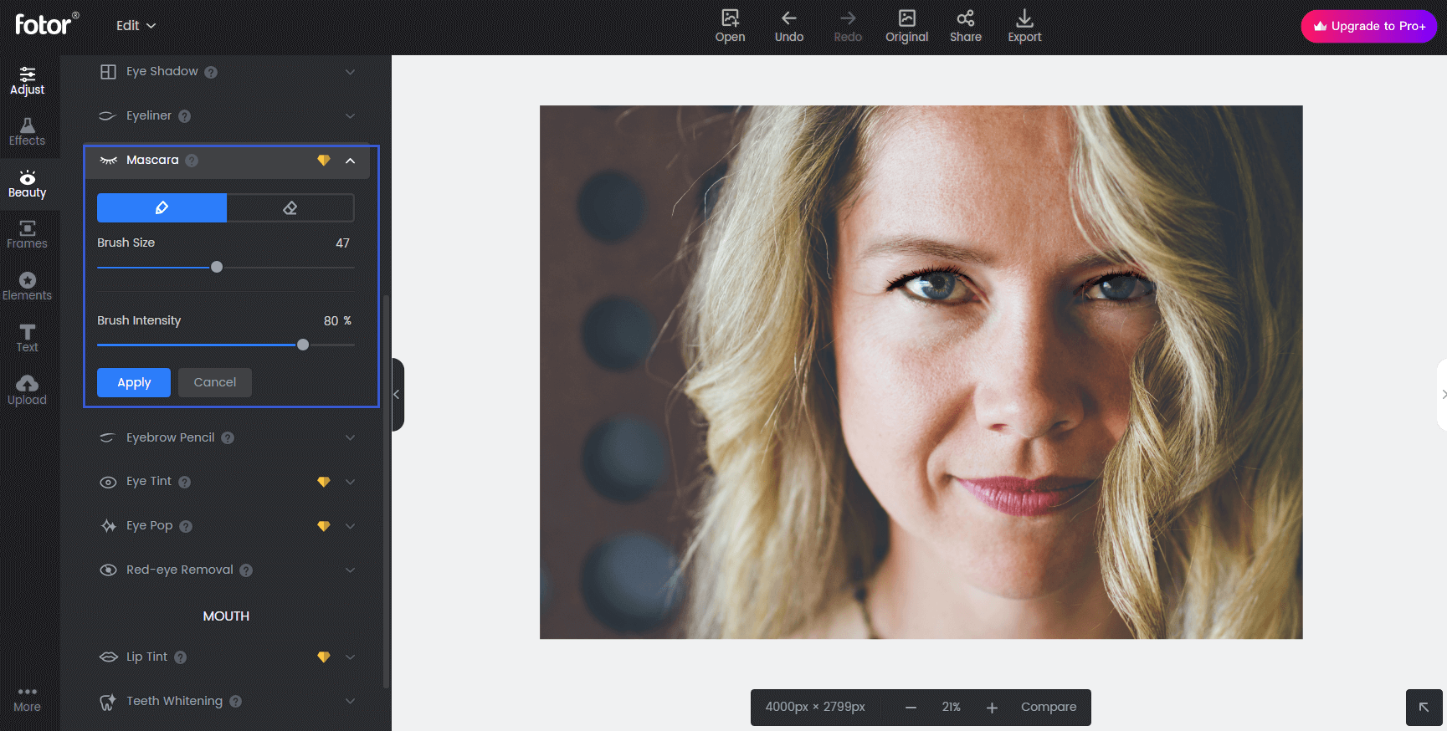Image resolution: width=1447 pixels, height=731 pixels.
Task: Adjust the Brush Intensity slider
Action: pyautogui.click(x=303, y=345)
